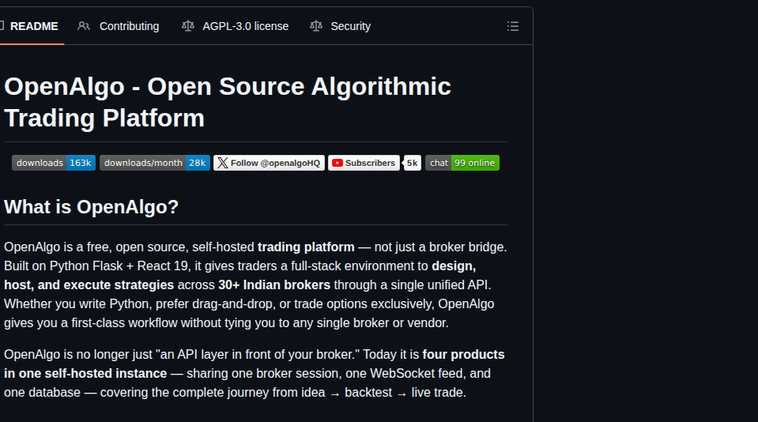The image size is (758, 422).
Task: Click the OpenAlgo main title heading
Action: point(227,102)
